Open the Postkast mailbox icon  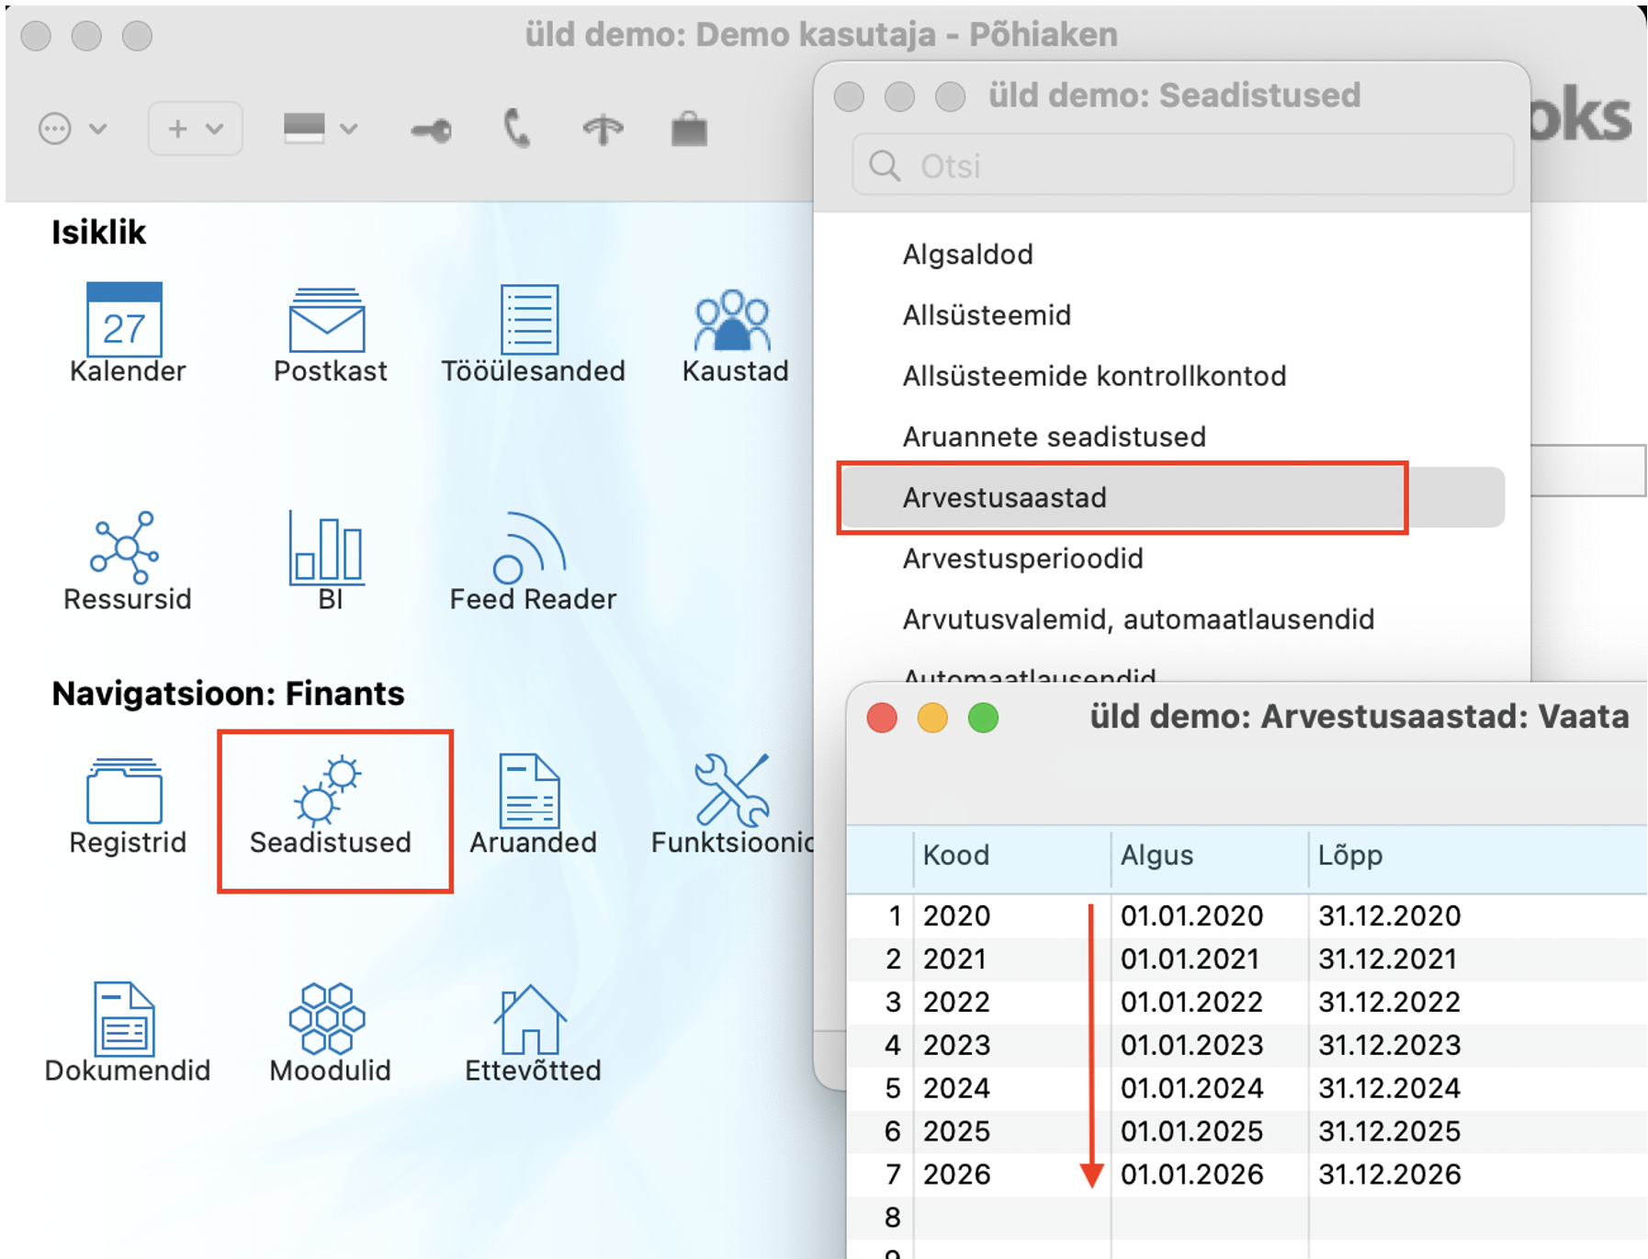pos(328,323)
